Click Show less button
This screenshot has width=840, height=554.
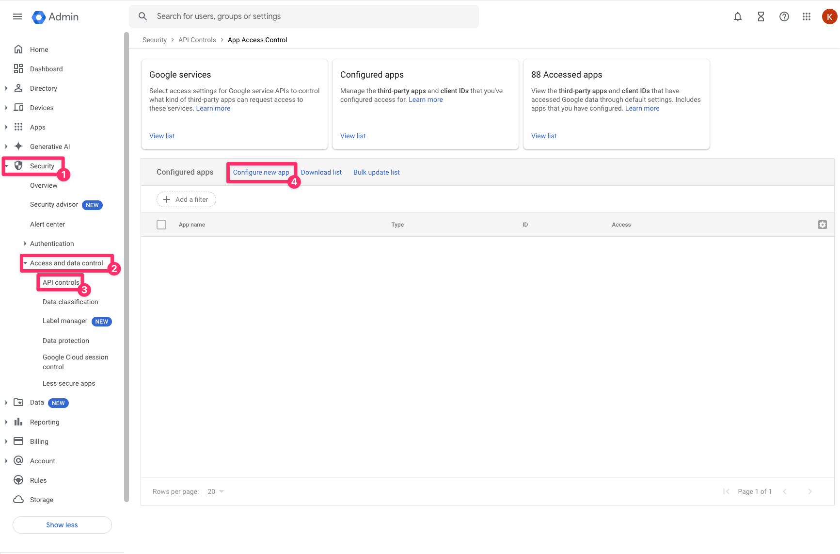tap(62, 525)
